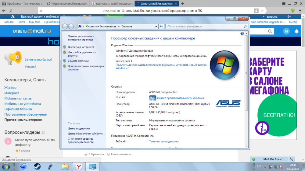Switch to the otvet.mail.ru/questio loading tab
Screen dimensions: 305x171
pyautogui.click(x=67, y=4)
